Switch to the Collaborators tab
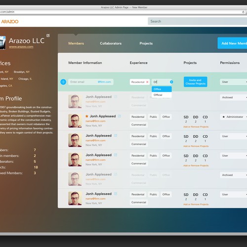This screenshot has width=247, height=247. [x=111, y=43]
